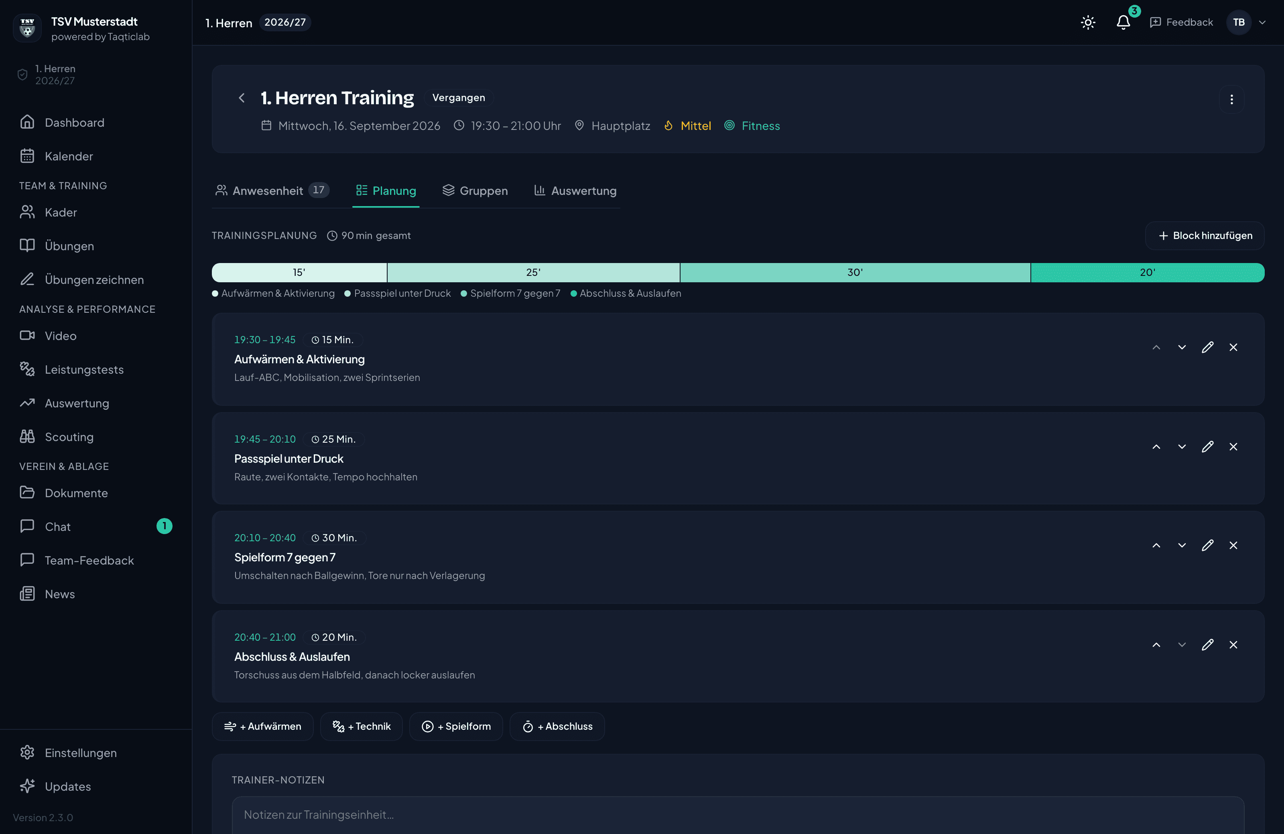This screenshot has width=1284, height=834.
Task: Click the 20' timeline bar segment
Action: [1148, 272]
